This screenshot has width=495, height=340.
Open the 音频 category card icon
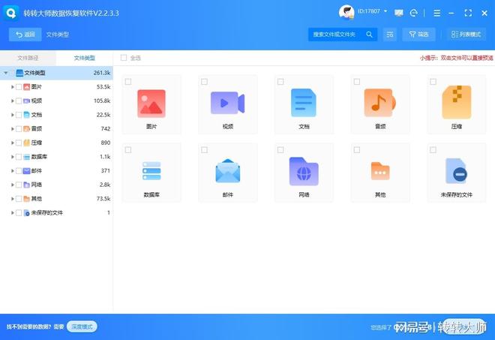pyautogui.click(x=379, y=103)
